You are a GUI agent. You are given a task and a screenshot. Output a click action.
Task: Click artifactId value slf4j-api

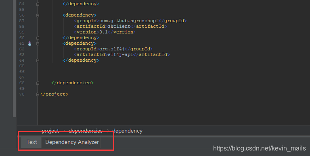coord(120,54)
